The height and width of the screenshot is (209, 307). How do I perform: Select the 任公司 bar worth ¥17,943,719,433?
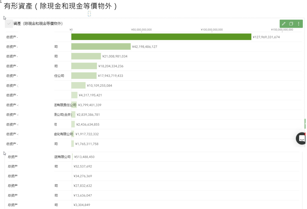tap(84, 76)
